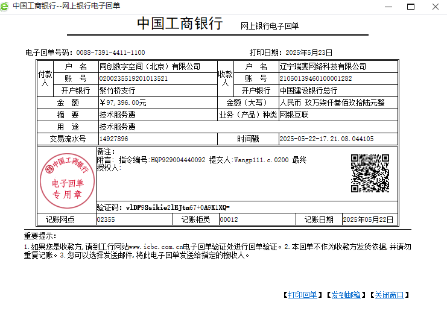Click the amount ￥97,396.00元
Viewport: 447px width, 331px height.
click(123, 103)
